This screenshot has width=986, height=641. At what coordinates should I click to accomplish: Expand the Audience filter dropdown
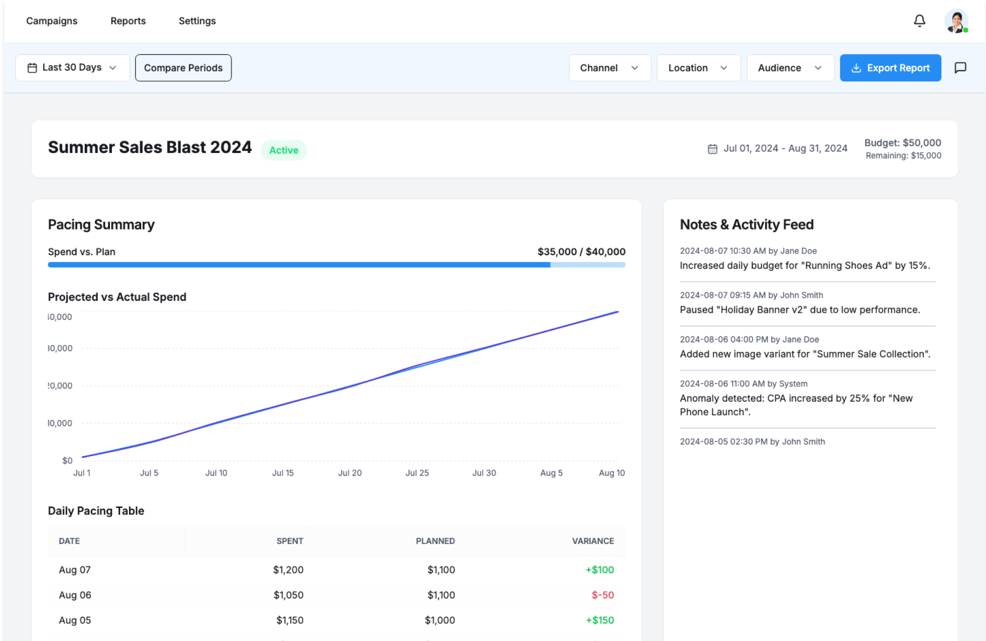point(790,68)
